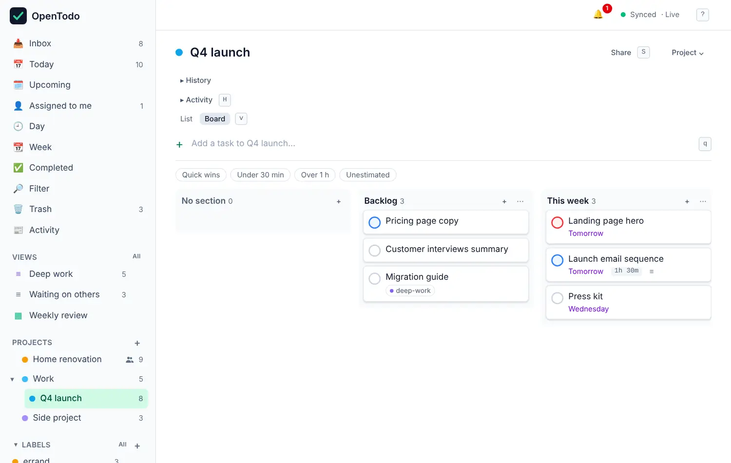This screenshot has width=731, height=463.
Task: Open the Inbox tray icon
Action: (x=19, y=43)
